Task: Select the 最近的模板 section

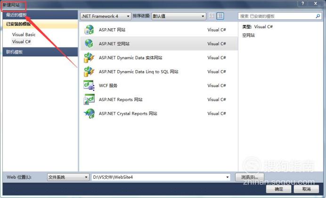Action: pos(40,15)
